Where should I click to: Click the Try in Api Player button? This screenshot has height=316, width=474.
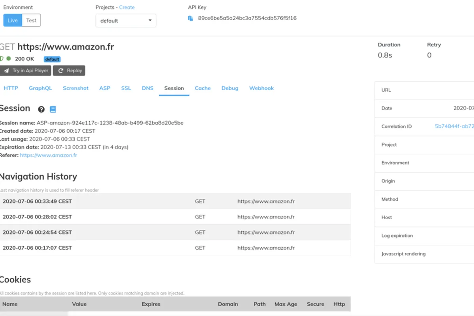coord(26,71)
